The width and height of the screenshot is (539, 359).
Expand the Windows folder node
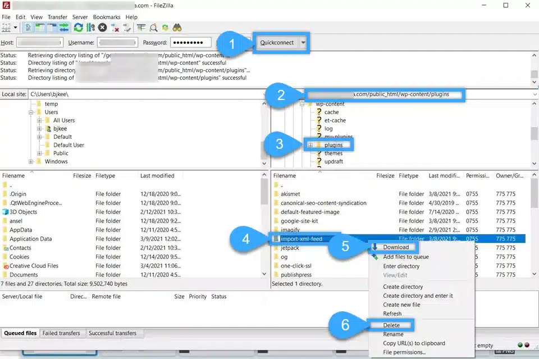pyautogui.click(x=31, y=162)
